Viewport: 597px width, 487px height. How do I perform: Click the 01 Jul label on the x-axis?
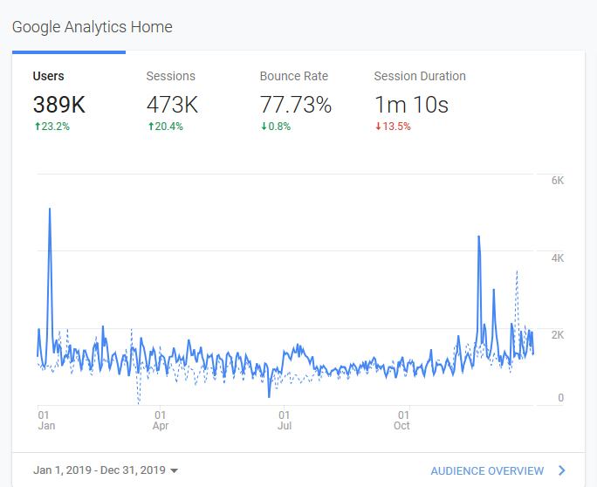tap(285, 420)
